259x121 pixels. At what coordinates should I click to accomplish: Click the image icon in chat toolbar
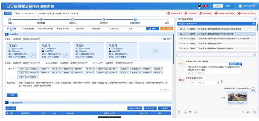(x=190, y=112)
